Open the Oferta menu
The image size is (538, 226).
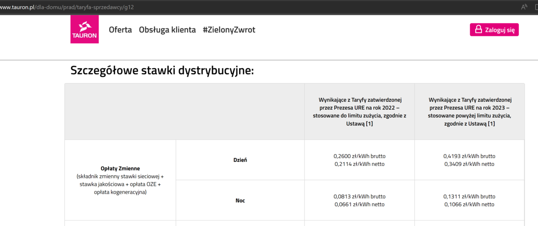(120, 30)
